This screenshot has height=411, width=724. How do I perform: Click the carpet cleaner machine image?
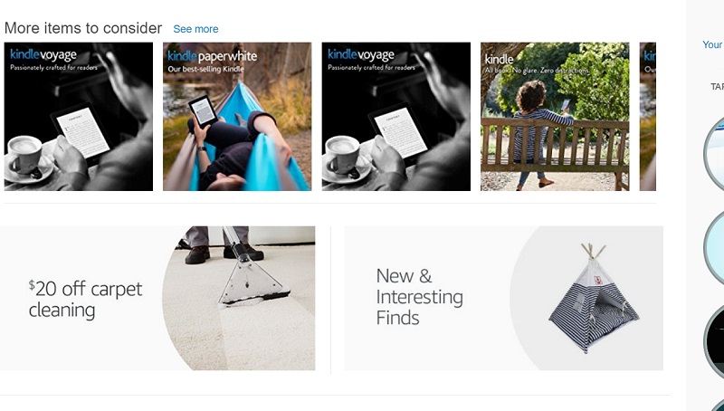[x=239, y=298]
